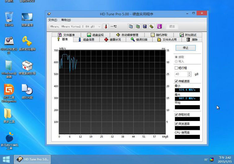Screen dimensions: 234x164
Task: Click maximum value 667.2 MB/s
Action: [187, 98]
